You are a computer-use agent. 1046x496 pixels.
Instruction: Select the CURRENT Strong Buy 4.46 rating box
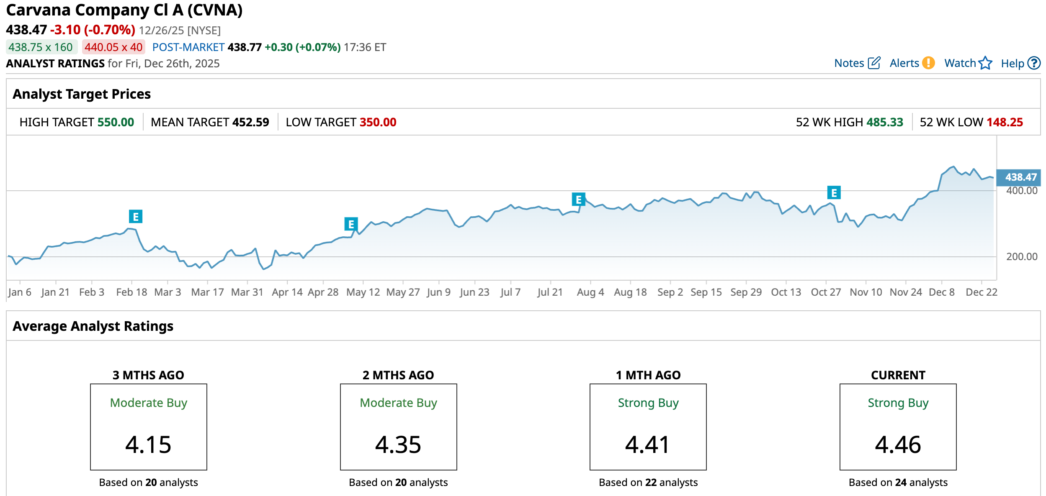point(898,427)
